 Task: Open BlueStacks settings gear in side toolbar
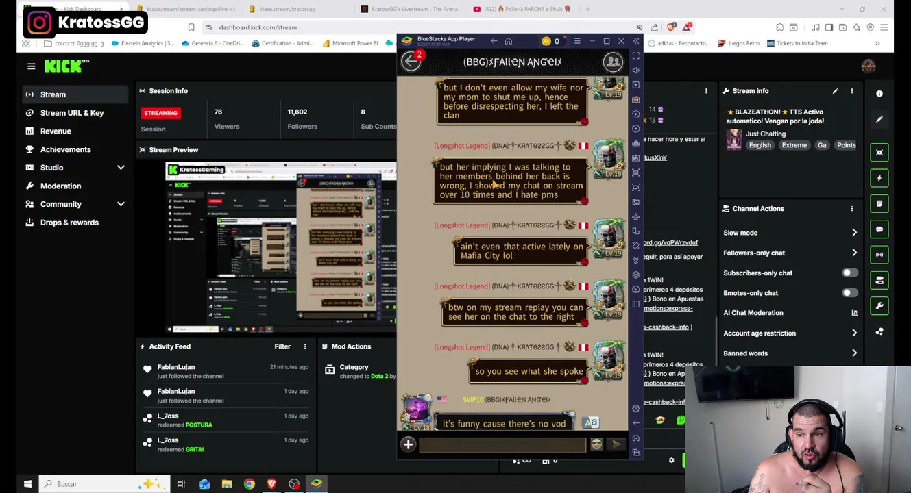coord(636,409)
